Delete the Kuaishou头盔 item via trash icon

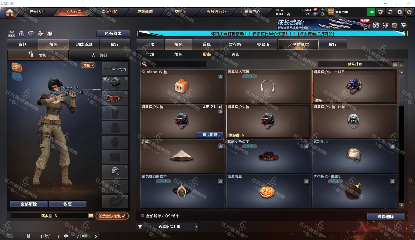(221, 77)
